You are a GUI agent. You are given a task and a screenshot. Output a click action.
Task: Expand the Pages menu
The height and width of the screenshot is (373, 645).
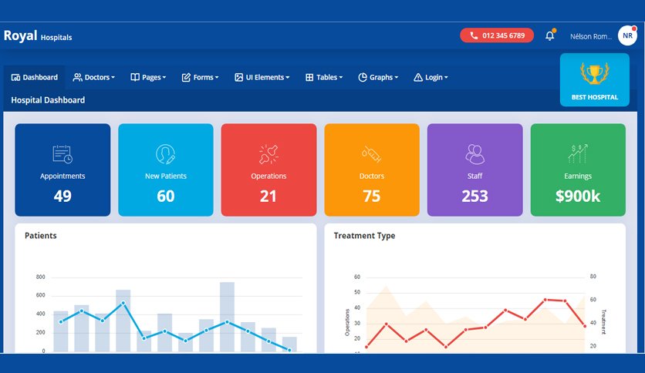(x=148, y=77)
